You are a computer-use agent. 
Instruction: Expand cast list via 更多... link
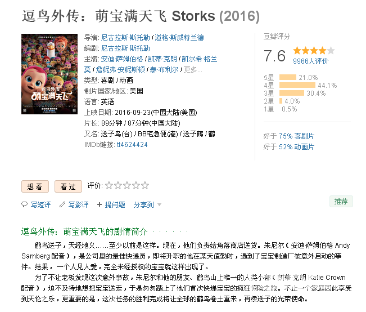[193, 70]
